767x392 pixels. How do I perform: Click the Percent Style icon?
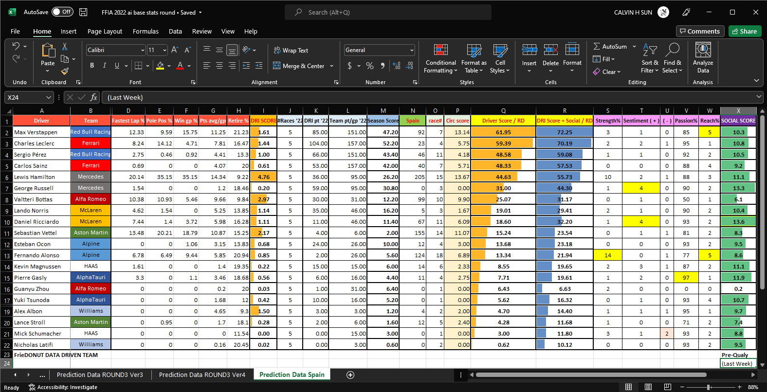370,65
